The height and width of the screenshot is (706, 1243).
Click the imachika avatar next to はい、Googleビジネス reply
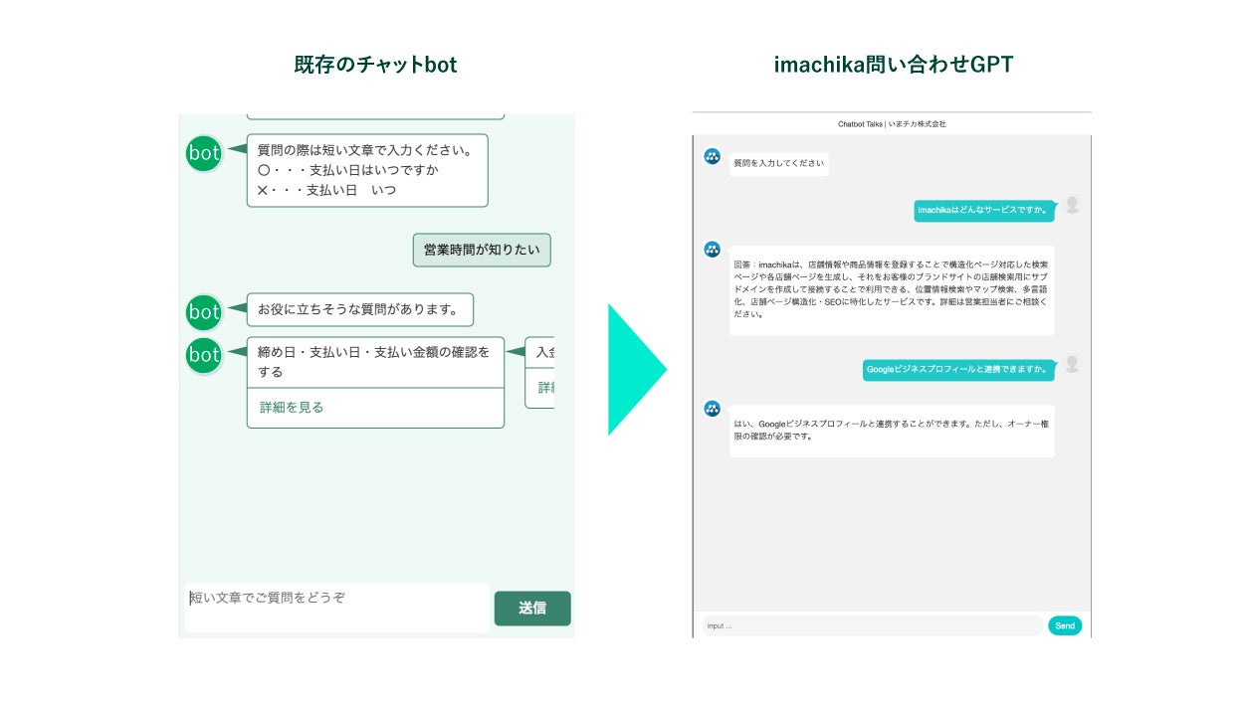click(x=713, y=408)
